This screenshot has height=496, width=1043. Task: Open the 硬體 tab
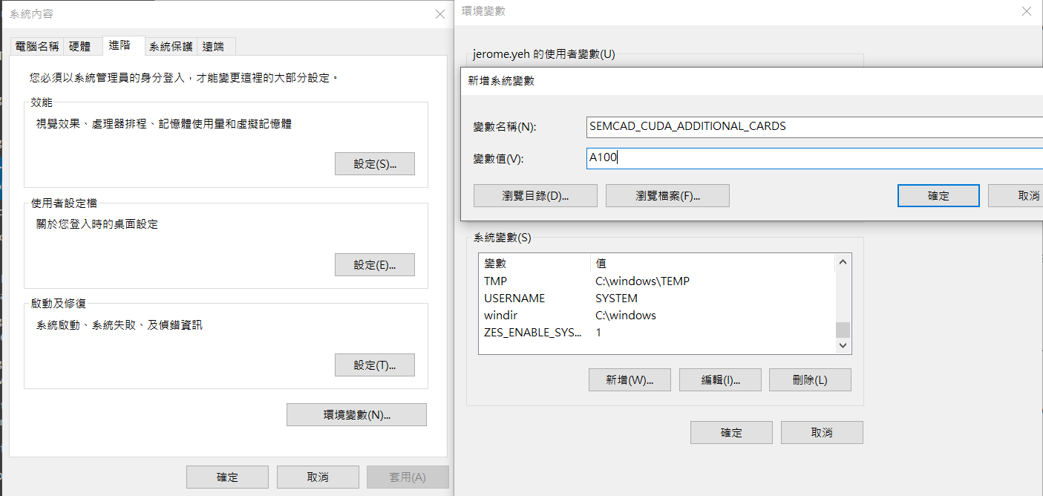(x=79, y=46)
